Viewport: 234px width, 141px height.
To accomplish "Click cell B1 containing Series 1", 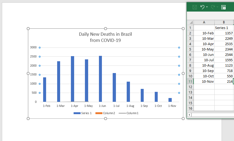I will click(x=224, y=28).
